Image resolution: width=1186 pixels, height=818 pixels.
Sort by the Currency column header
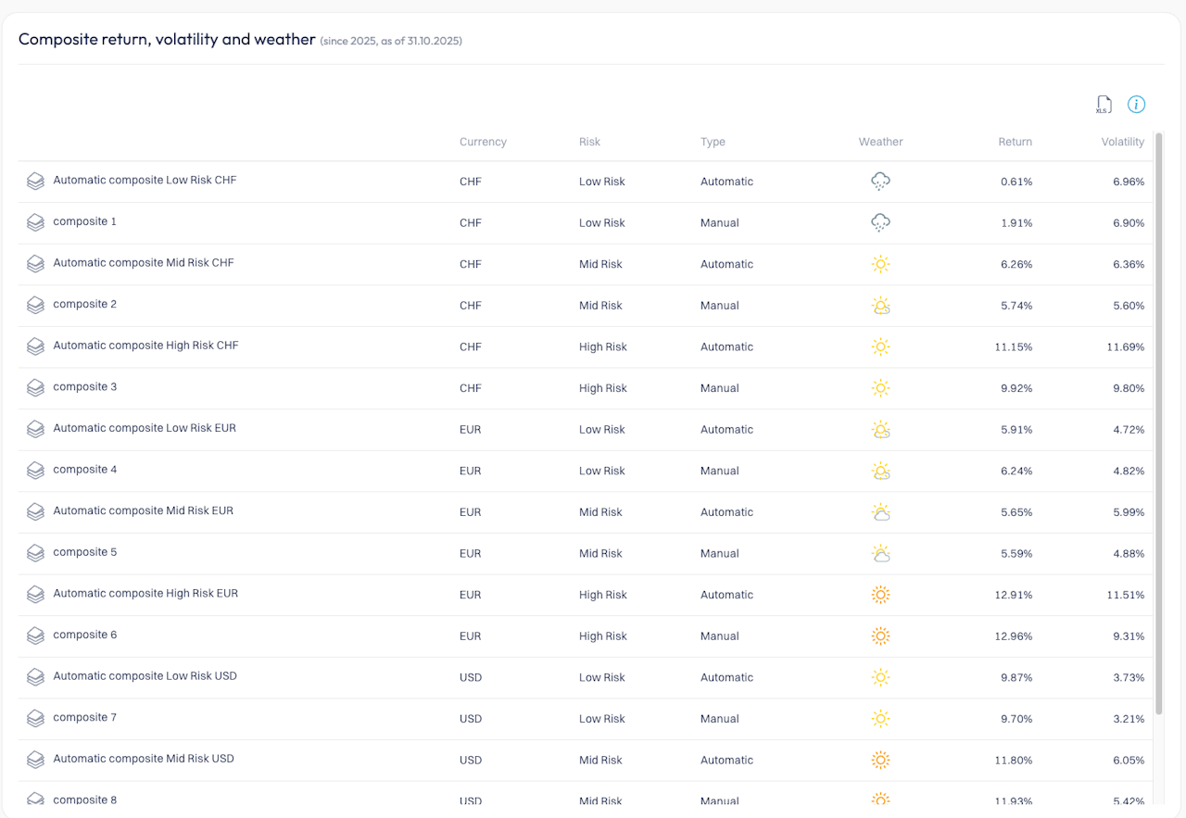[483, 142]
